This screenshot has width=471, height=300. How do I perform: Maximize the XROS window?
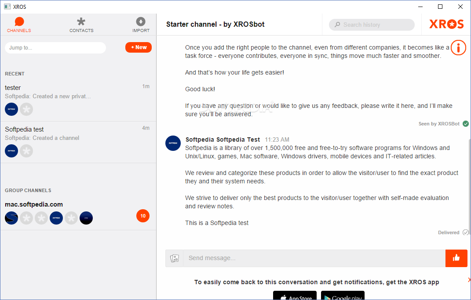[x=440, y=7]
